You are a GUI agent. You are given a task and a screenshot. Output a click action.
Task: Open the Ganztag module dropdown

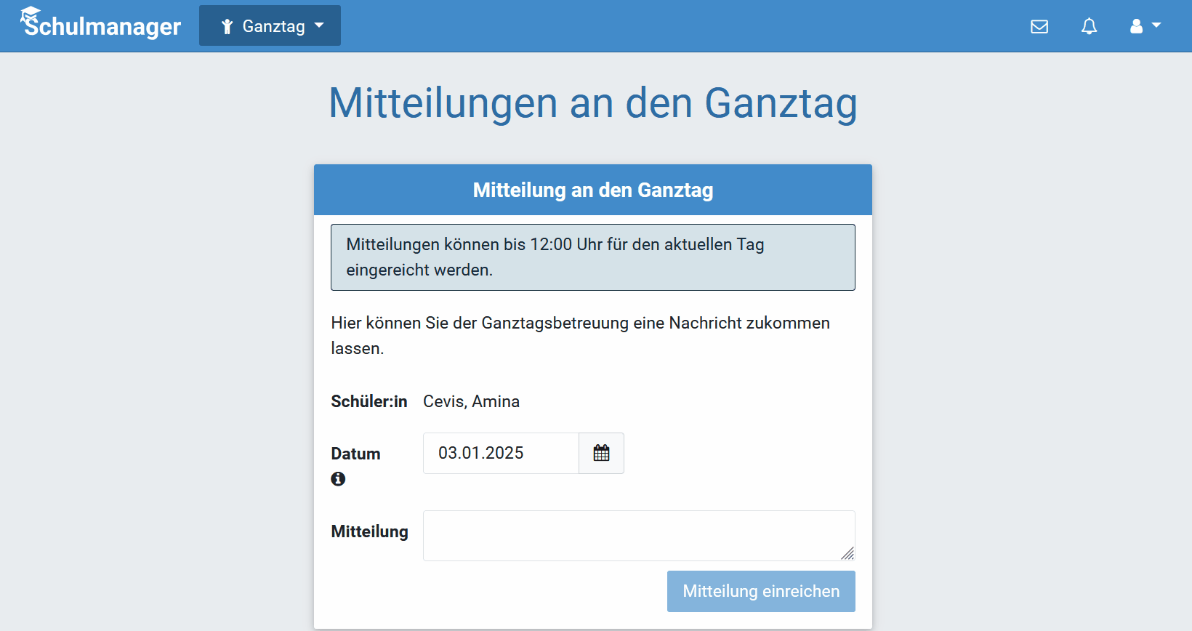(x=270, y=25)
